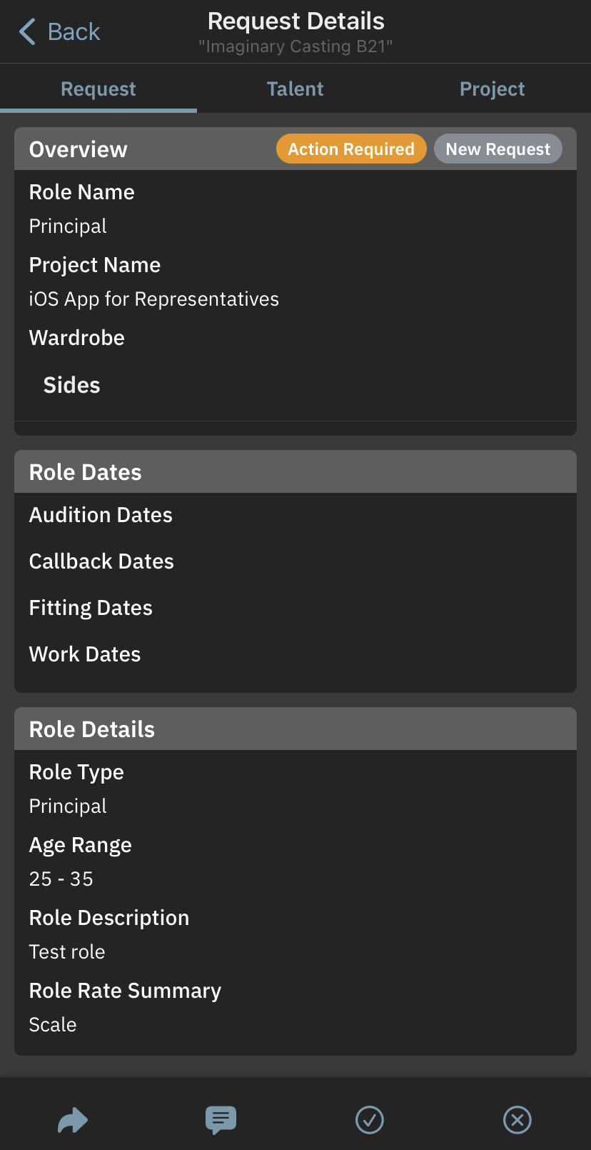Select the Request tab
Viewport: 591px width, 1150px height.
(98, 89)
